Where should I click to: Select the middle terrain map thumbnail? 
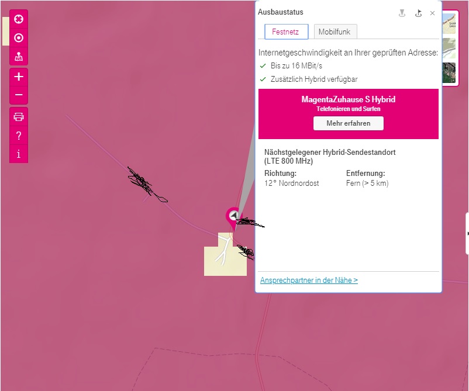449,48
